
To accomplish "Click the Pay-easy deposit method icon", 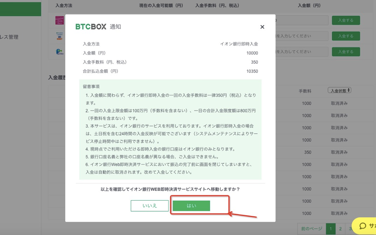I will coord(60,52).
